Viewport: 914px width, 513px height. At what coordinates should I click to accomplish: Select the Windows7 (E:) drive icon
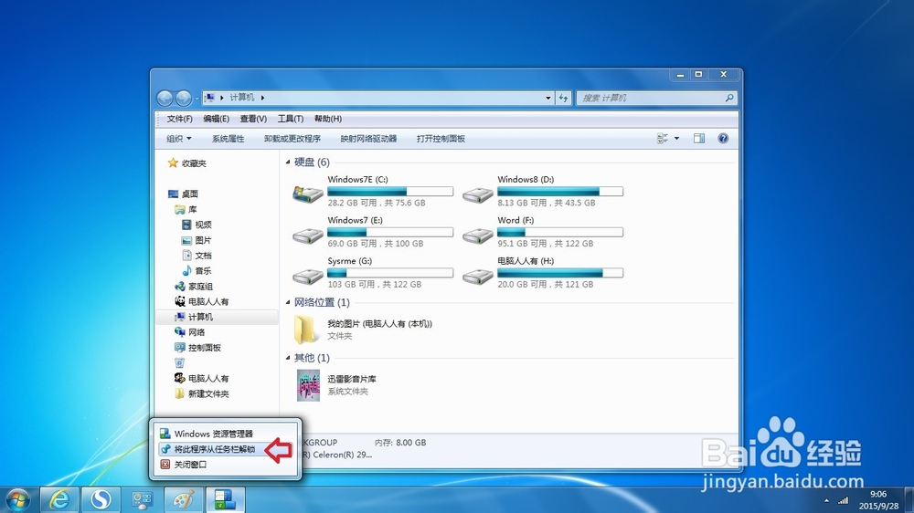[307, 235]
